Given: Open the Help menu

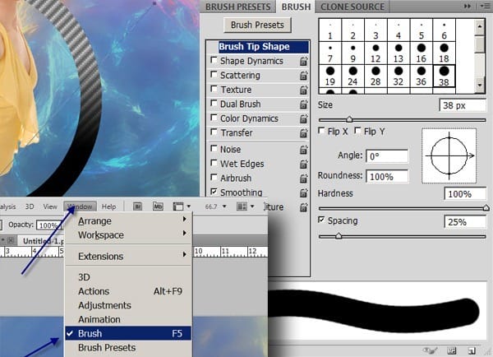Looking at the screenshot, I should (x=108, y=206).
